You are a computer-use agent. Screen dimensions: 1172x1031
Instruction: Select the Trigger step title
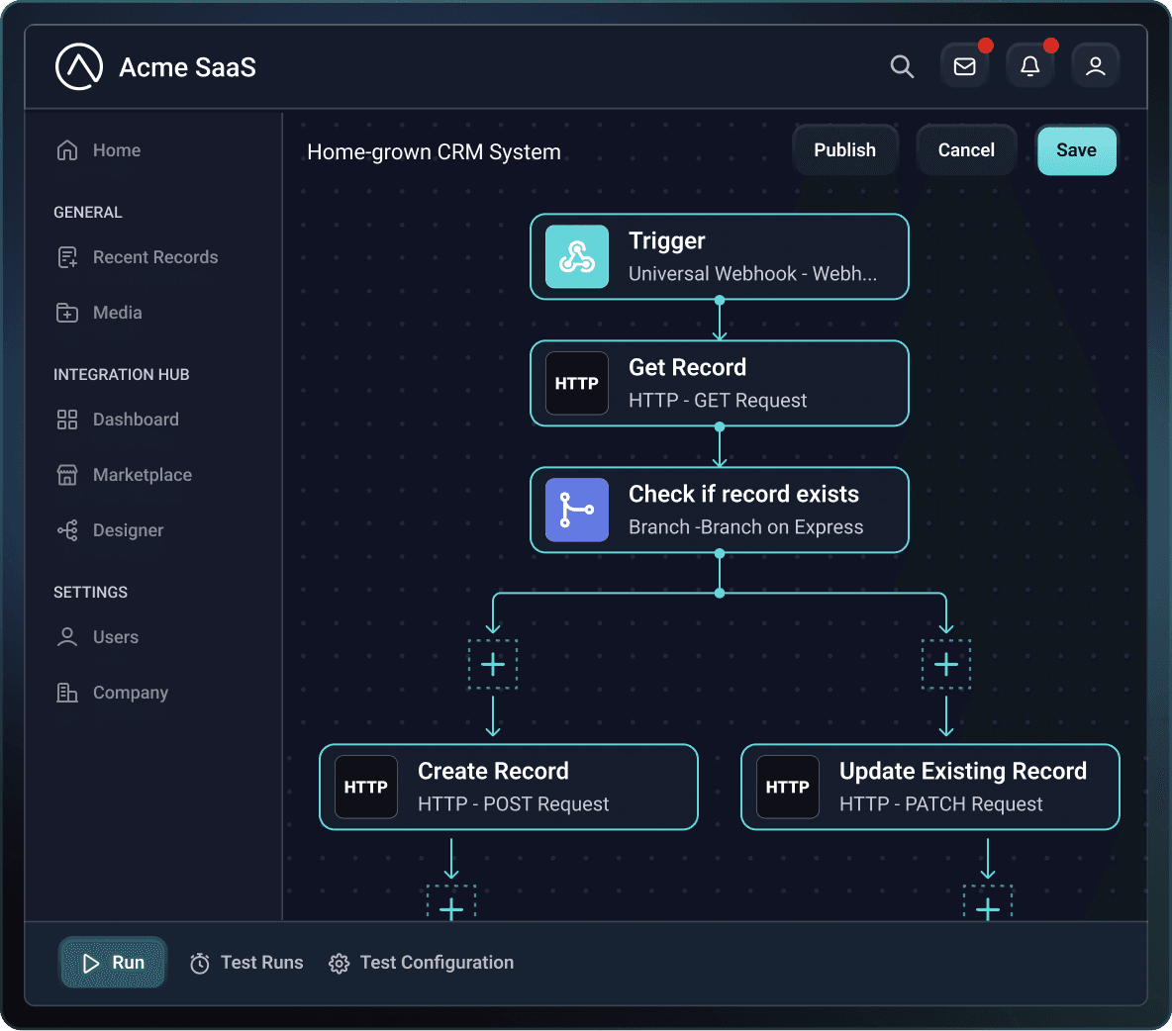pyautogui.click(x=667, y=240)
